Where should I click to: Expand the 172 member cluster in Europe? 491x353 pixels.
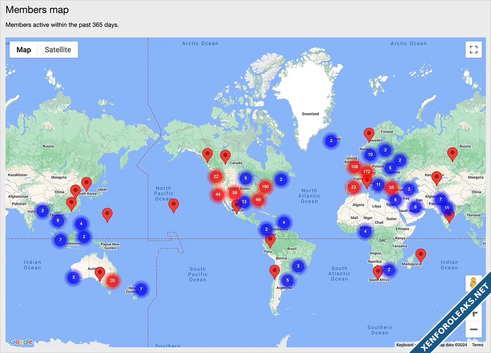click(x=366, y=172)
